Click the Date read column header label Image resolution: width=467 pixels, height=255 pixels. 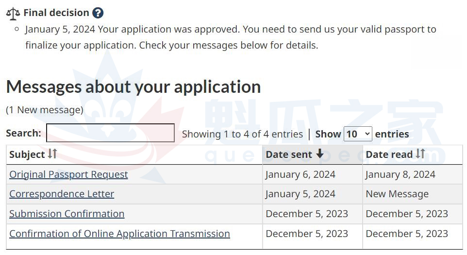(389, 154)
